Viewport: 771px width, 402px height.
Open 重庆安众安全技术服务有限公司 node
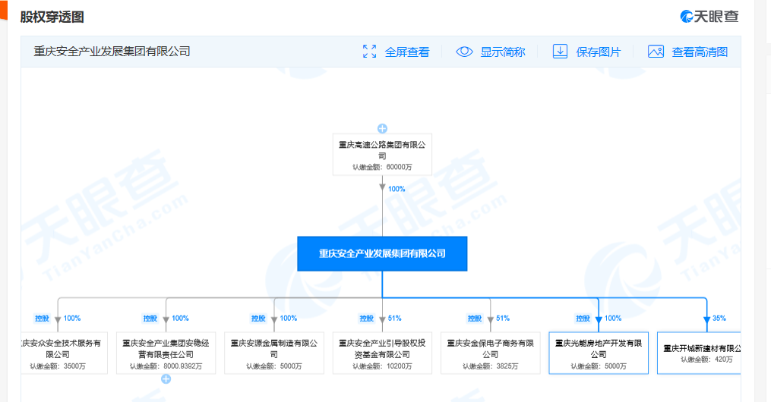tap(64, 353)
